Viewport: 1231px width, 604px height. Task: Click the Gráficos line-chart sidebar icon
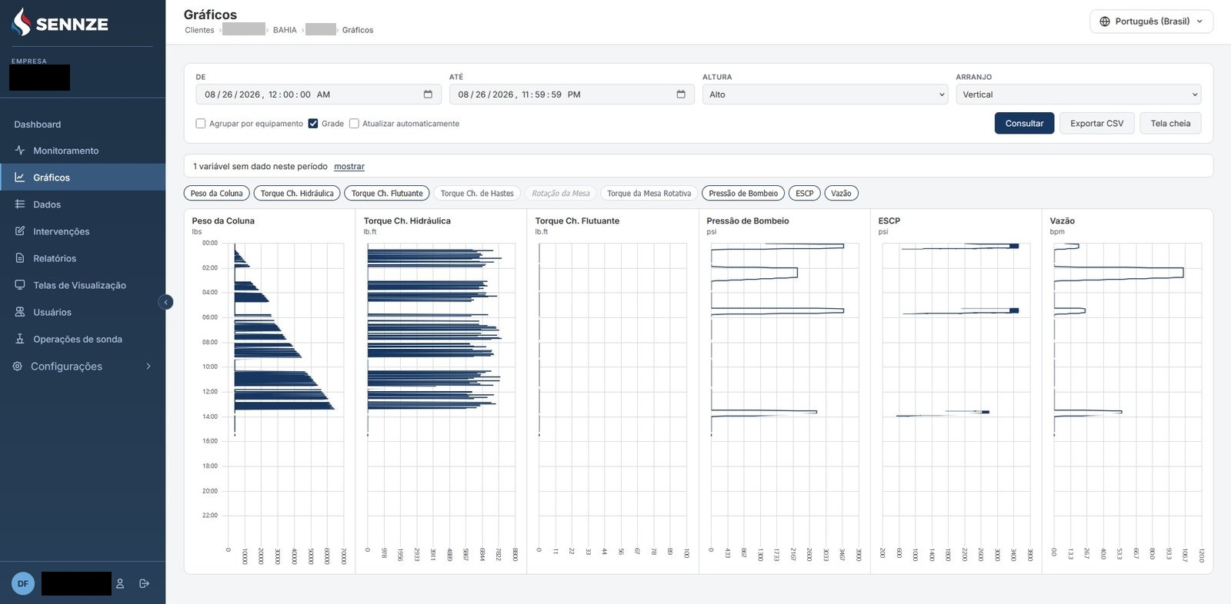coord(20,178)
